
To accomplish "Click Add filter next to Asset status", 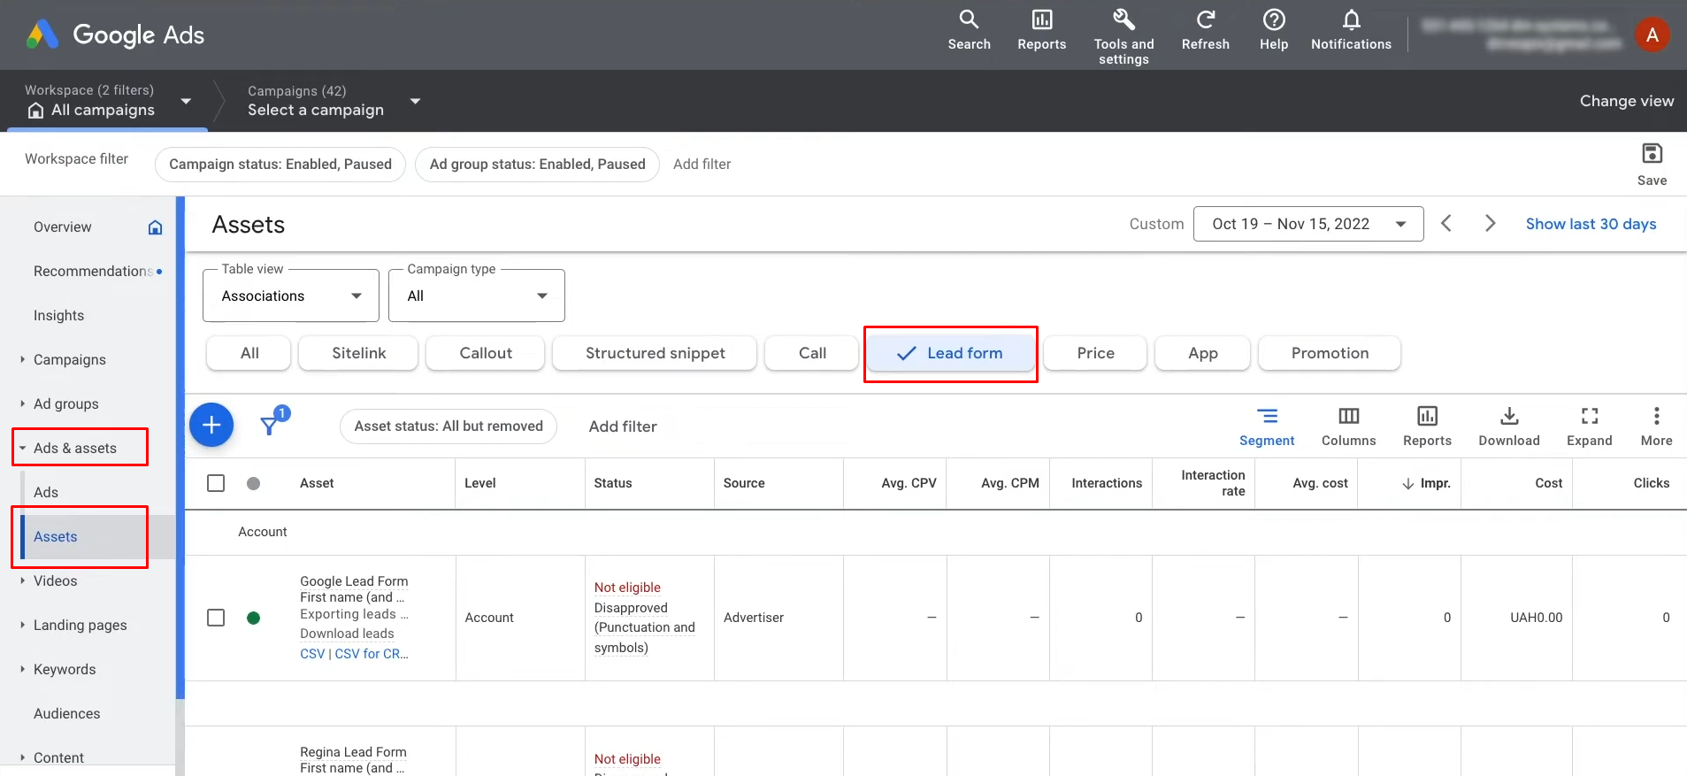I will pos(623,426).
